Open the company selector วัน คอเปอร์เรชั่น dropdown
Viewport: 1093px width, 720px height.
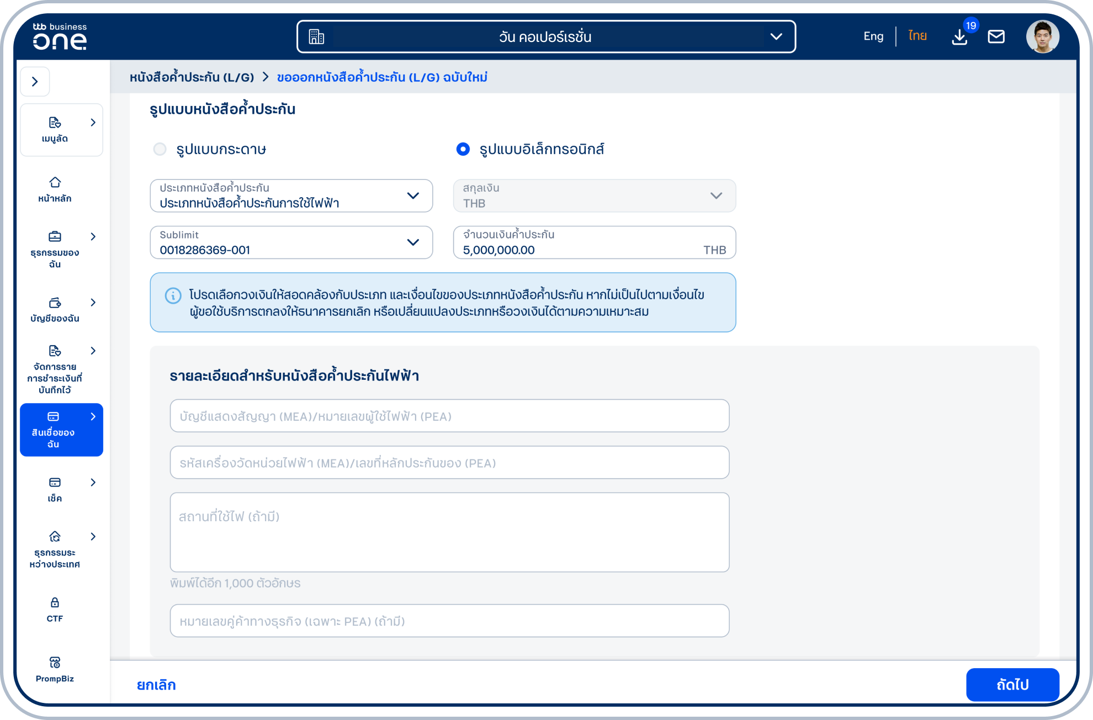click(x=545, y=37)
